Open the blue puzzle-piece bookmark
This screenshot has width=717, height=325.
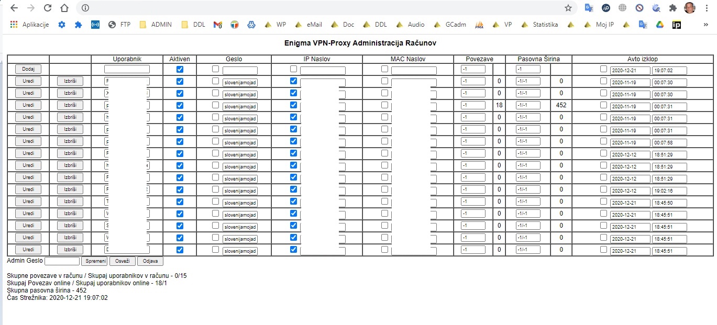click(x=79, y=25)
